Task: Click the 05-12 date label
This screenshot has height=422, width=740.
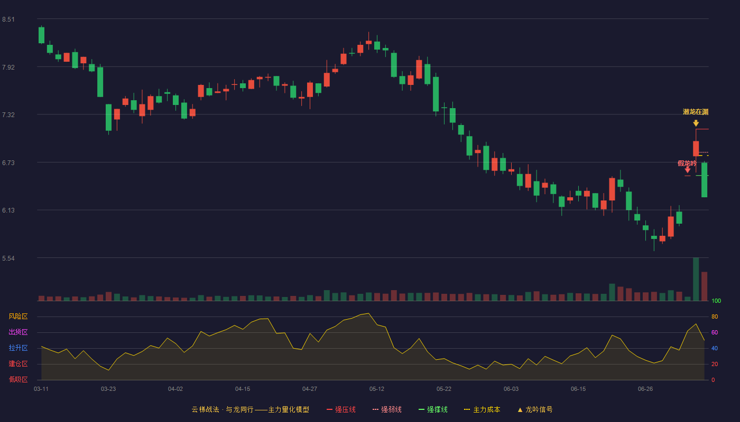Action: [377, 389]
